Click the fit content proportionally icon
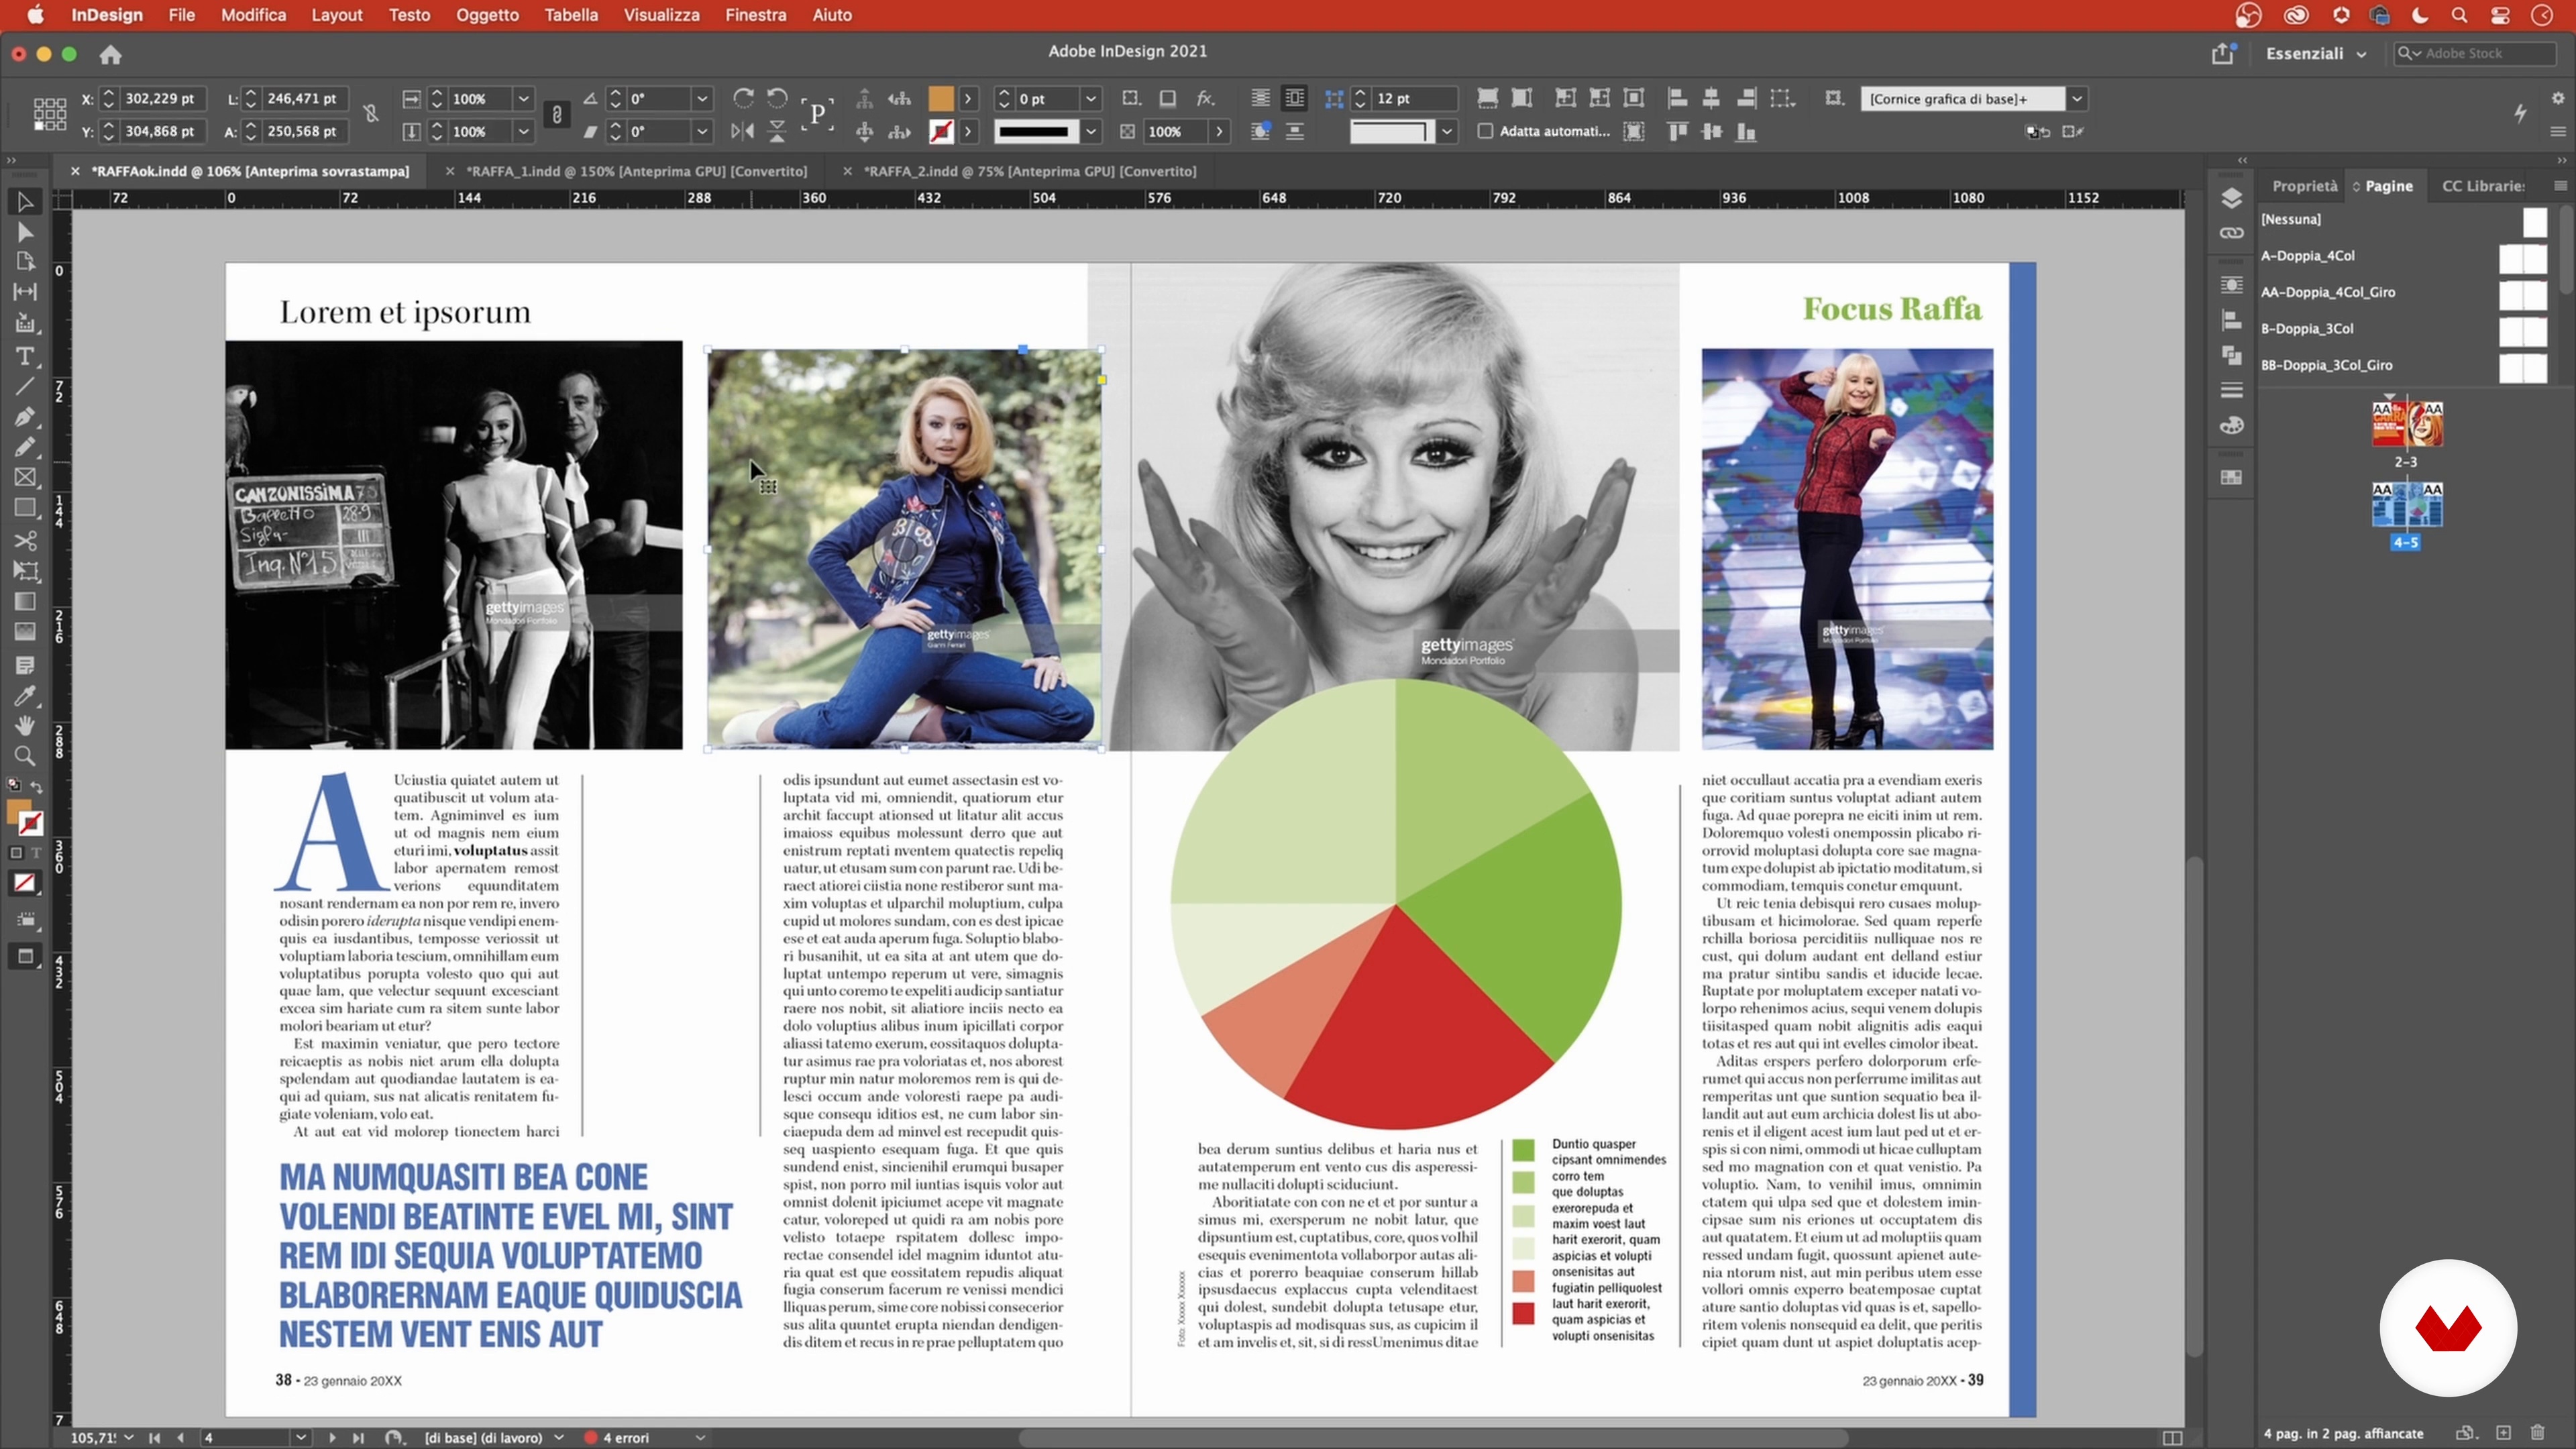This screenshot has width=2576, height=1449. 1522,98
